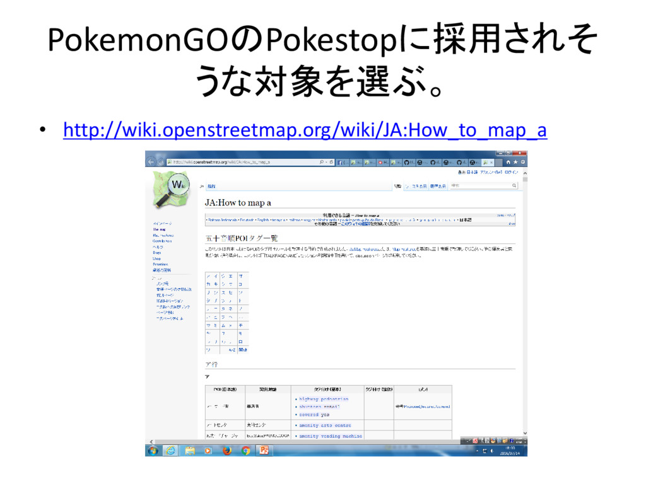
Task: Jump to イ in the kana index table
Action: (216, 276)
